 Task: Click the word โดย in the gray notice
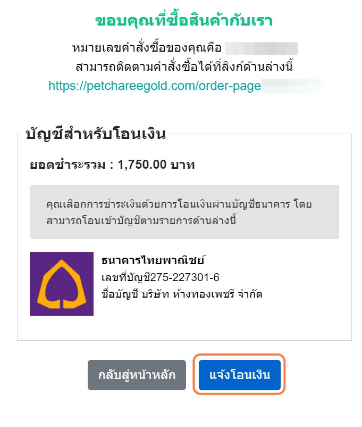coord(302,204)
